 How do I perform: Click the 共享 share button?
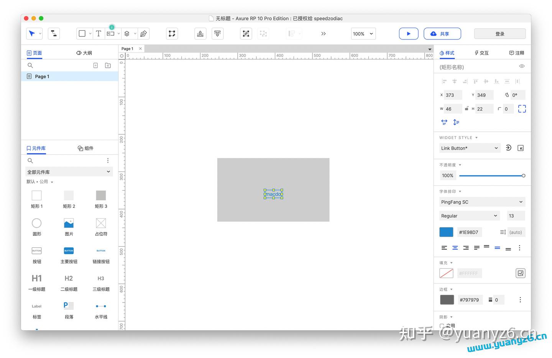(442, 34)
